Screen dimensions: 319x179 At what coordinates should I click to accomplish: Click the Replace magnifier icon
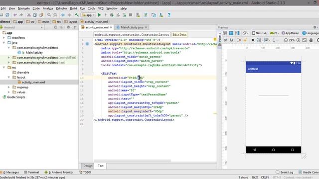point(55,15)
